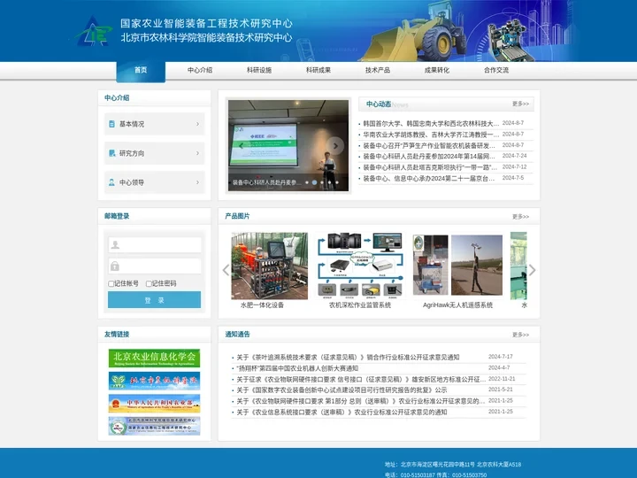
Task: Select the highlighted slideshow pagination dot
Action: pos(314,182)
